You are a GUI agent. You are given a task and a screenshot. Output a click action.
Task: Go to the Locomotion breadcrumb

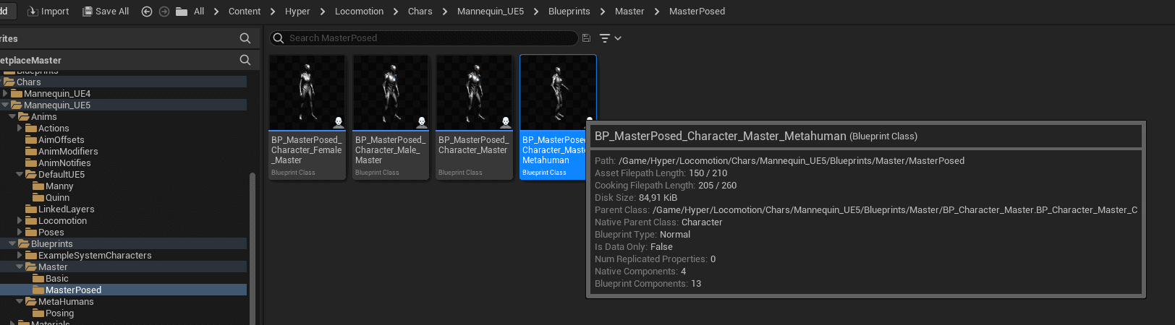(x=359, y=12)
